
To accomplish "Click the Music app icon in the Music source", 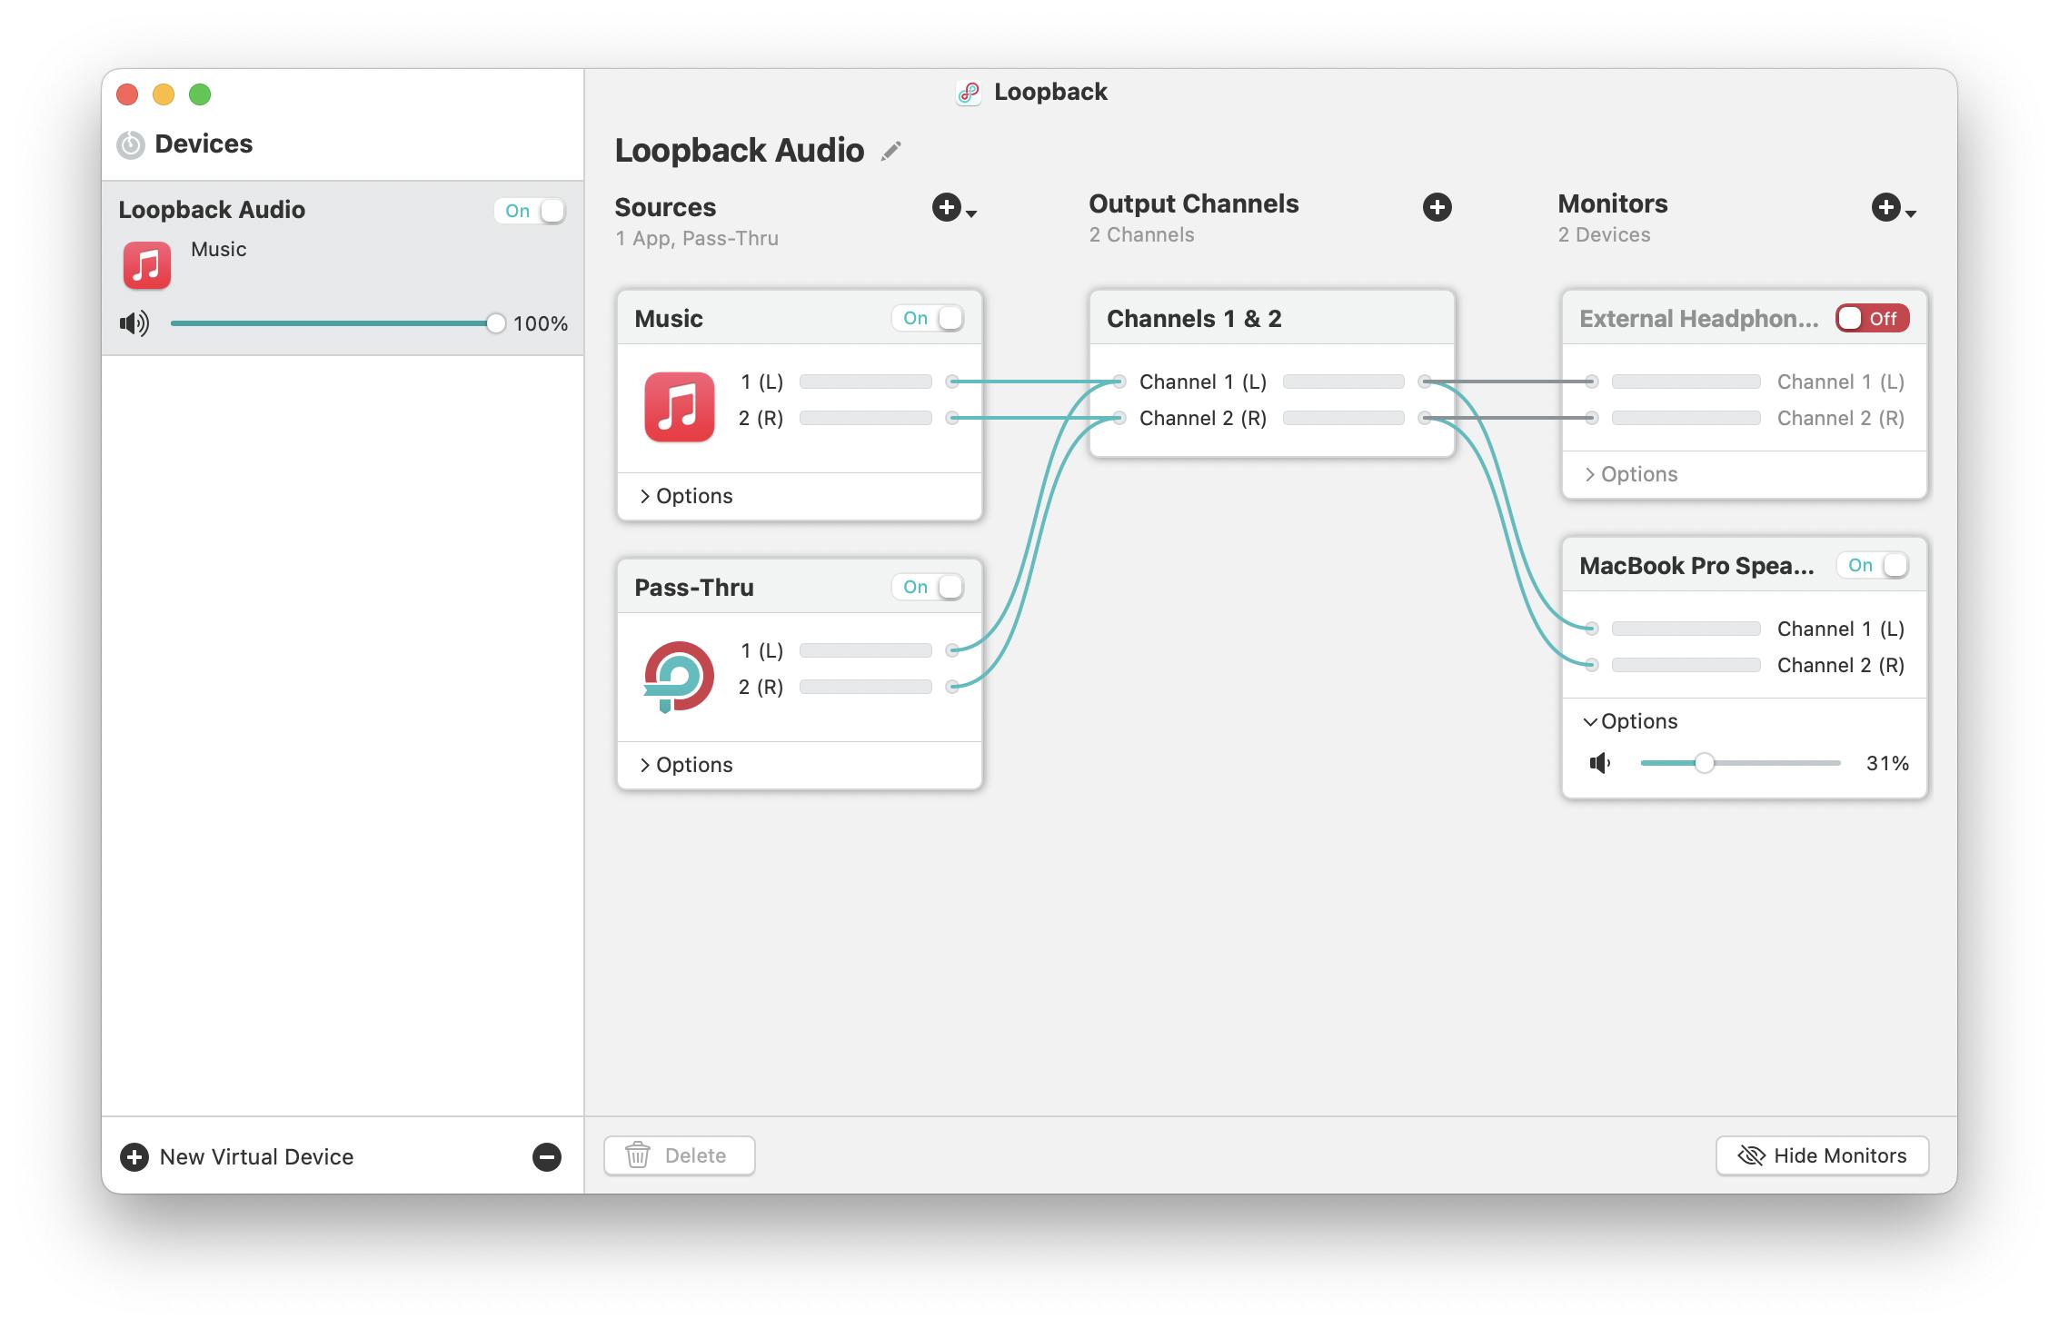I will [679, 406].
